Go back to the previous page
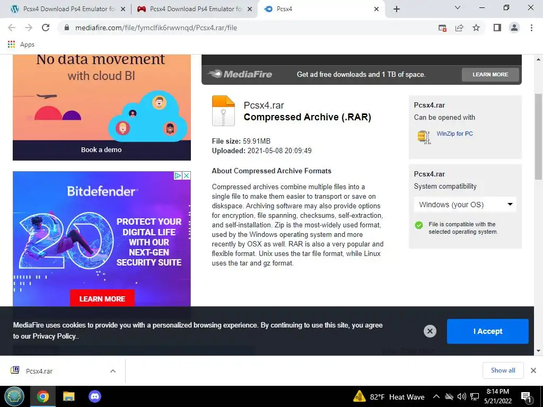Image resolution: width=543 pixels, height=407 pixels. [x=12, y=28]
